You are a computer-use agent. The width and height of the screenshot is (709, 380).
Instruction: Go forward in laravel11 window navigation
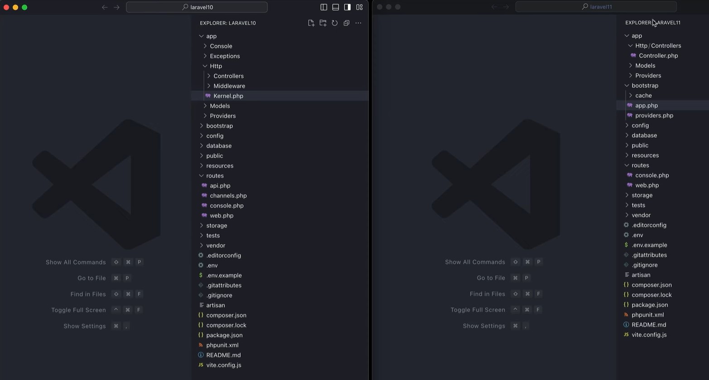pos(506,7)
